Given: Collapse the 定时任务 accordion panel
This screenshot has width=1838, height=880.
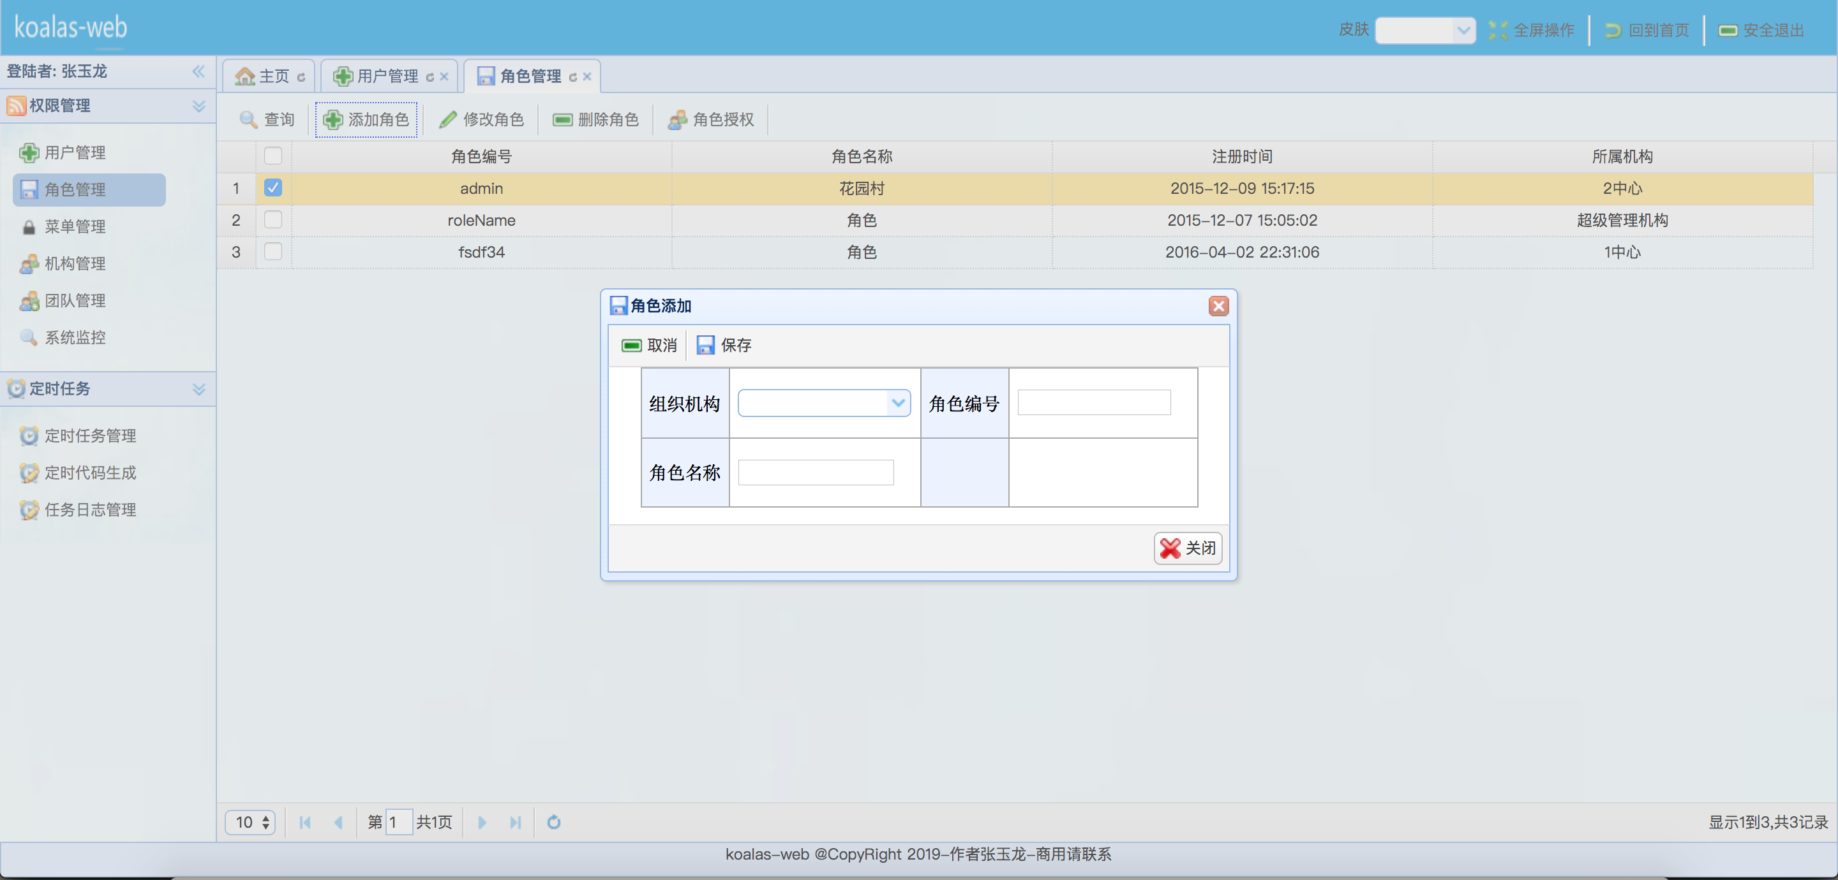Looking at the screenshot, I should pyautogui.click(x=199, y=390).
